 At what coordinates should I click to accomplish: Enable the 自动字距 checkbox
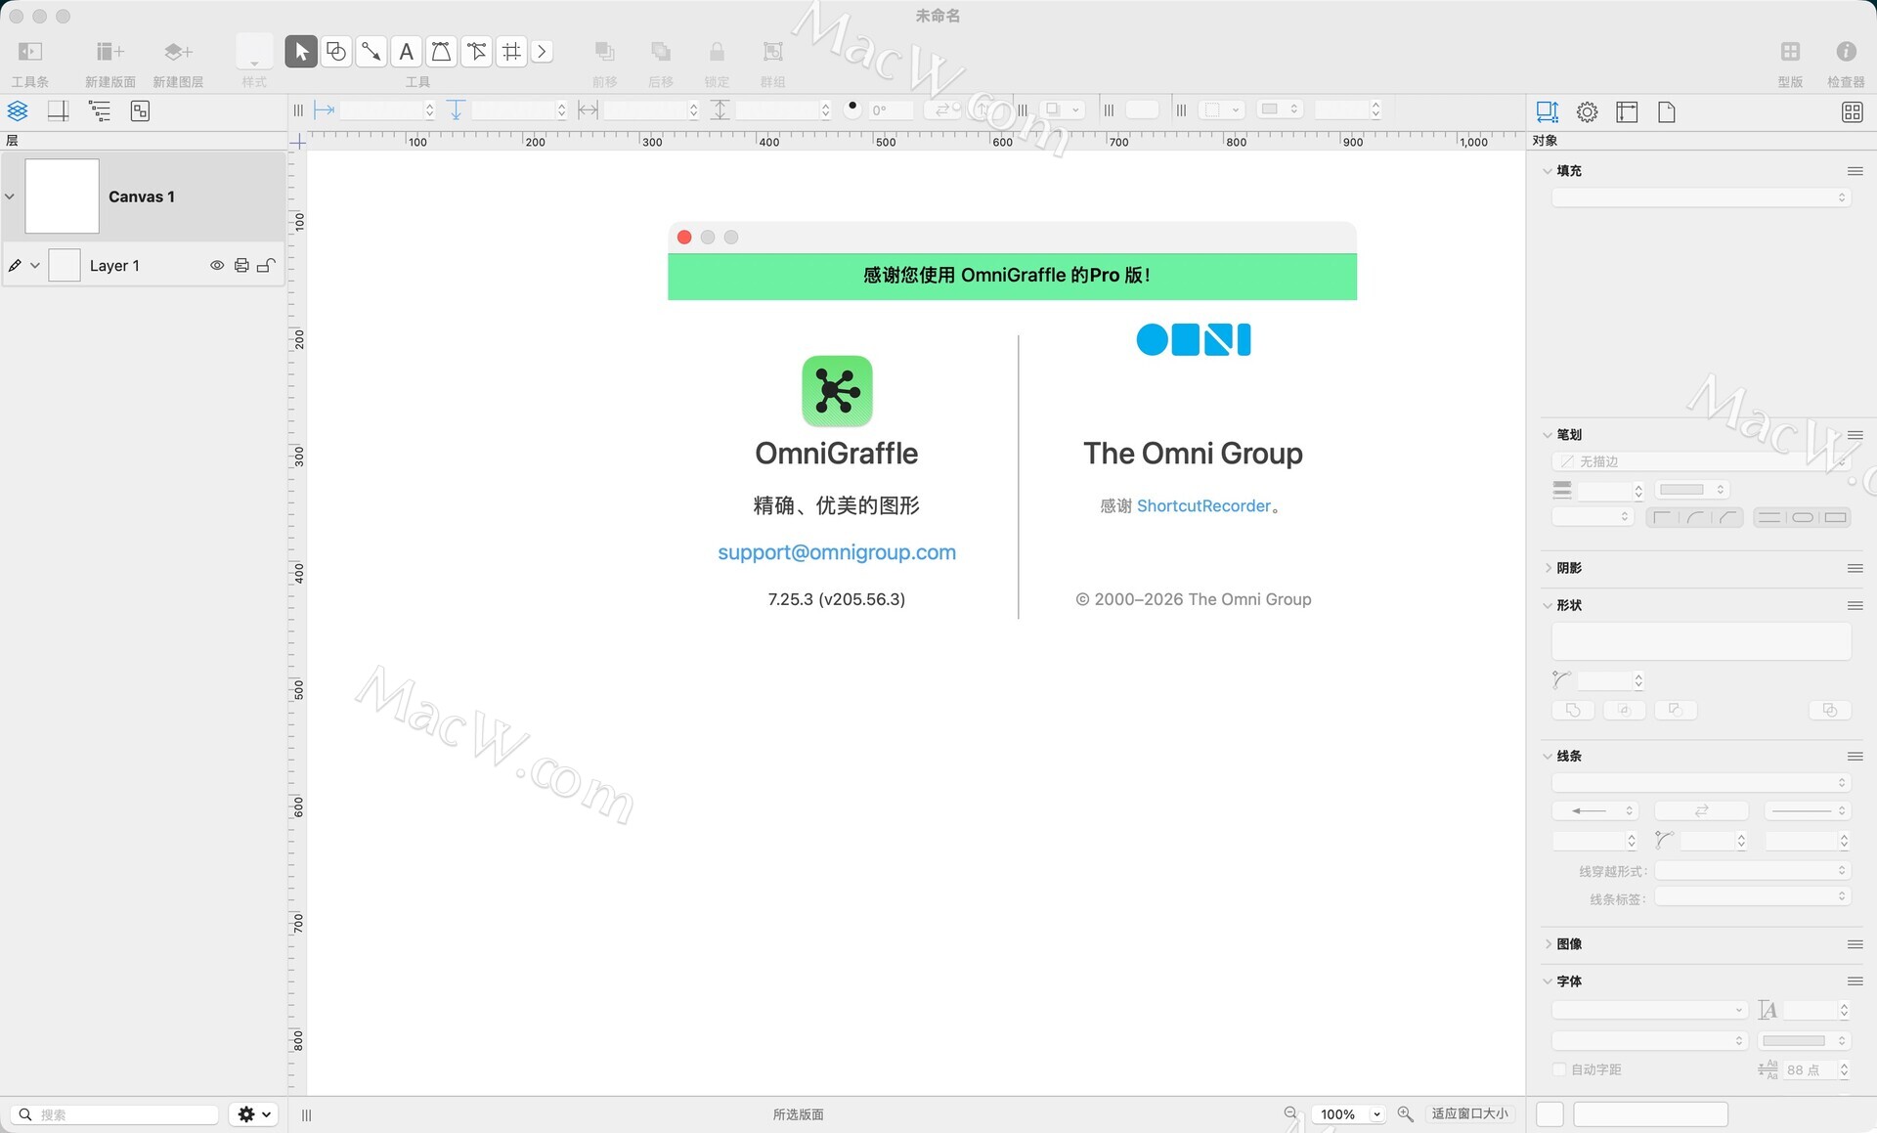pyautogui.click(x=1559, y=1069)
